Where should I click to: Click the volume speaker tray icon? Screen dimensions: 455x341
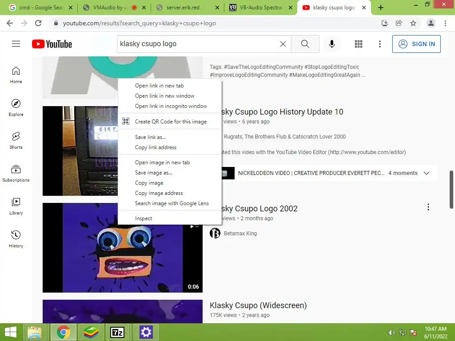[x=391, y=333]
